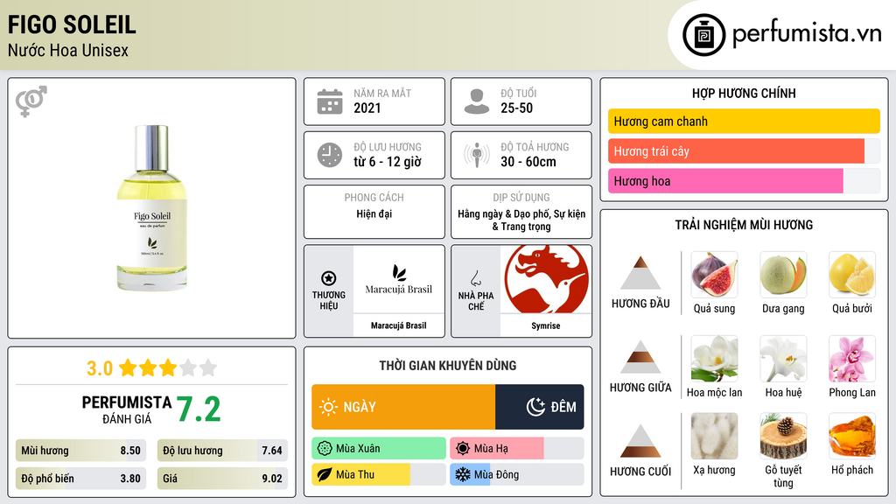
Task: Click the sun icon beside Mùa Hạ
Action: coord(463,449)
